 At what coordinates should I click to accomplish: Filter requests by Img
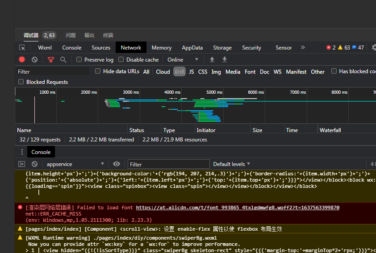pyautogui.click(x=216, y=72)
